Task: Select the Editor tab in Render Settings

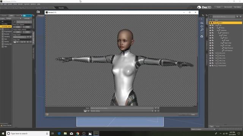Action: tap(11, 16)
